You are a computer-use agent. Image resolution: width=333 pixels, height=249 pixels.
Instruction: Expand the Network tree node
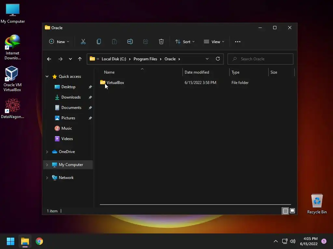coord(47,178)
